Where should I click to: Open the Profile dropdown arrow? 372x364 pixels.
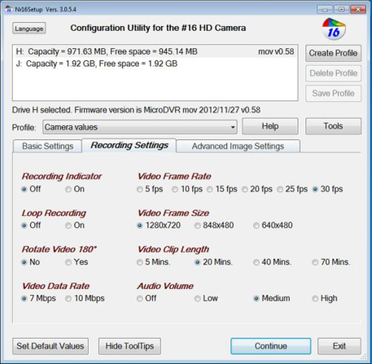coord(233,127)
